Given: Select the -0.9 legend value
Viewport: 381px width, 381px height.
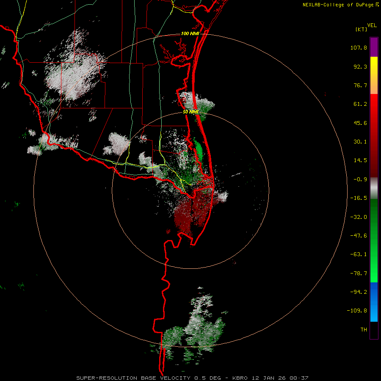Looking at the screenshot, I should point(360,179).
